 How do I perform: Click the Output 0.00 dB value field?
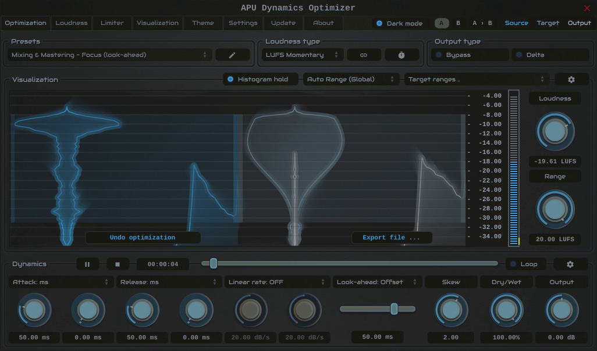(562, 338)
